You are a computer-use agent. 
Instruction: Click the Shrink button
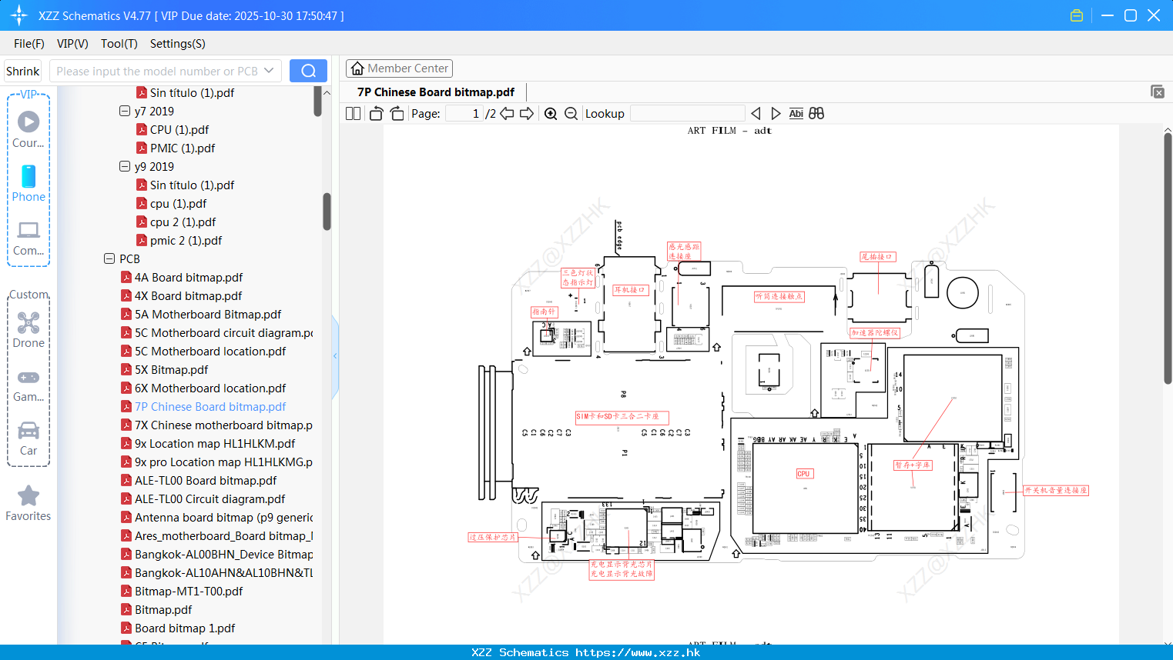[x=23, y=71]
